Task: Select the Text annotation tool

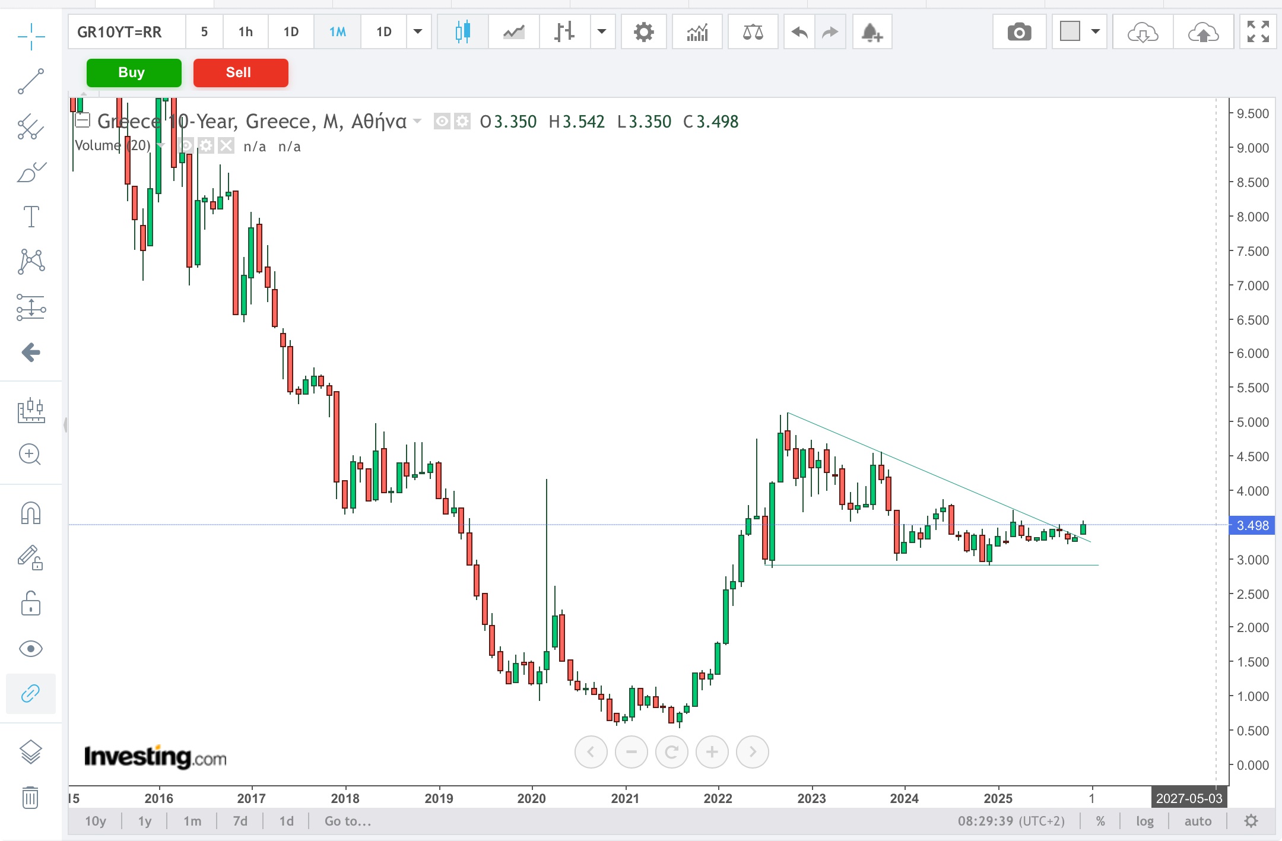Action: click(31, 217)
